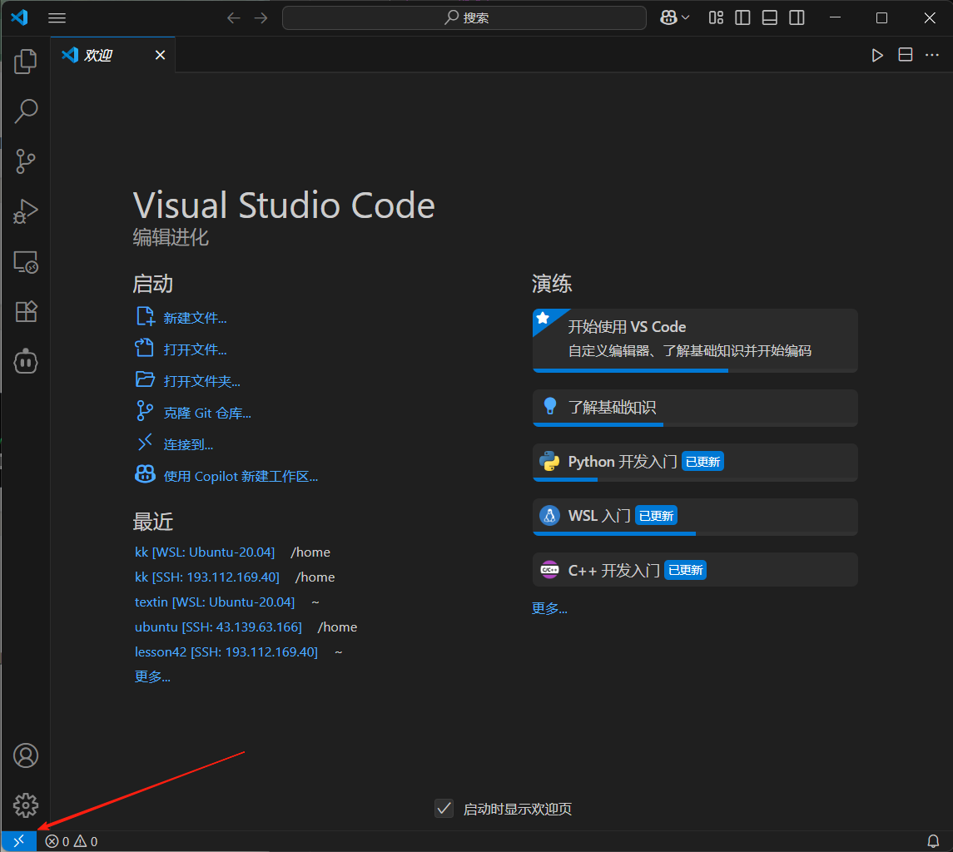Open WSL 入门 walkthrough
The image size is (953, 852).
click(x=695, y=517)
